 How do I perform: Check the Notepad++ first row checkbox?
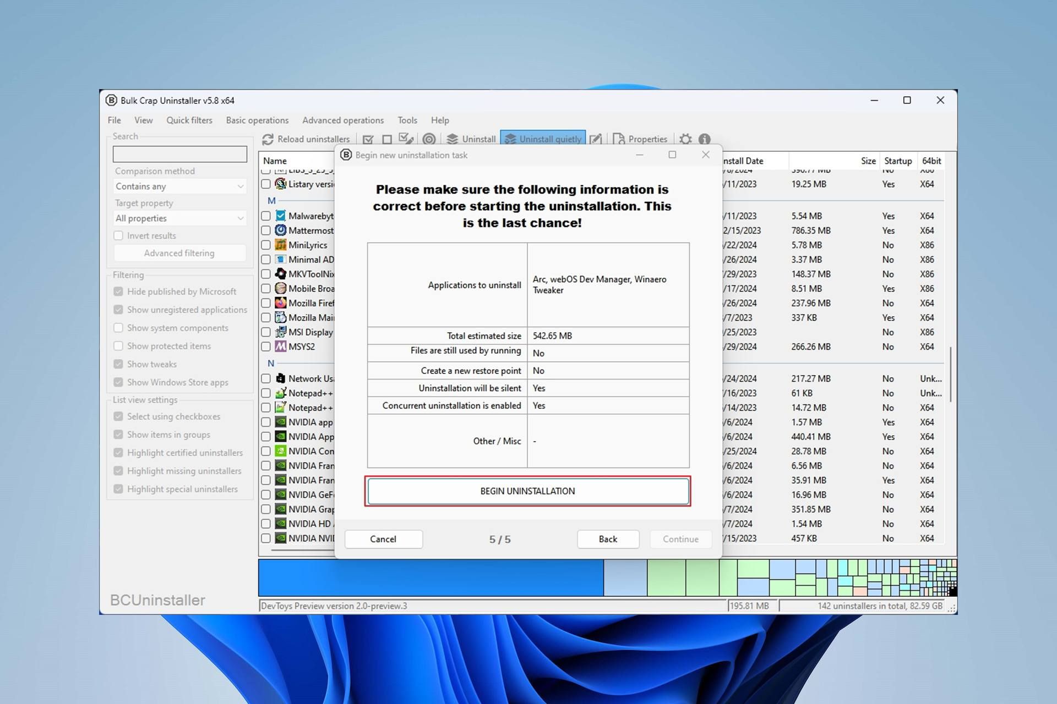pyautogui.click(x=266, y=393)
